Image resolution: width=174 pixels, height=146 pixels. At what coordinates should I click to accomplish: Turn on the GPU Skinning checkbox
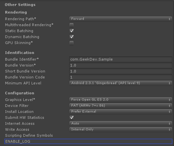[72, 43]
